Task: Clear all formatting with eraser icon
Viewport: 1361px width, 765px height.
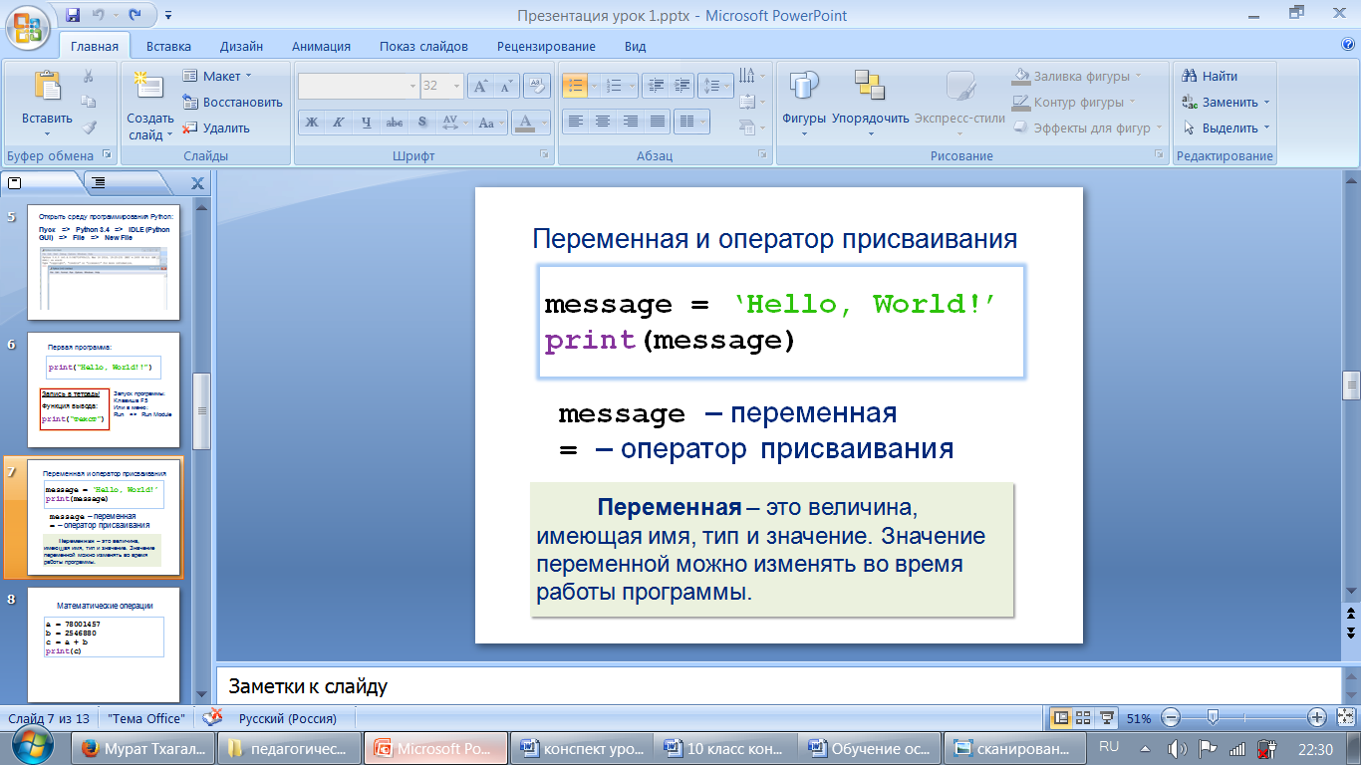Action: coord(537,87)
